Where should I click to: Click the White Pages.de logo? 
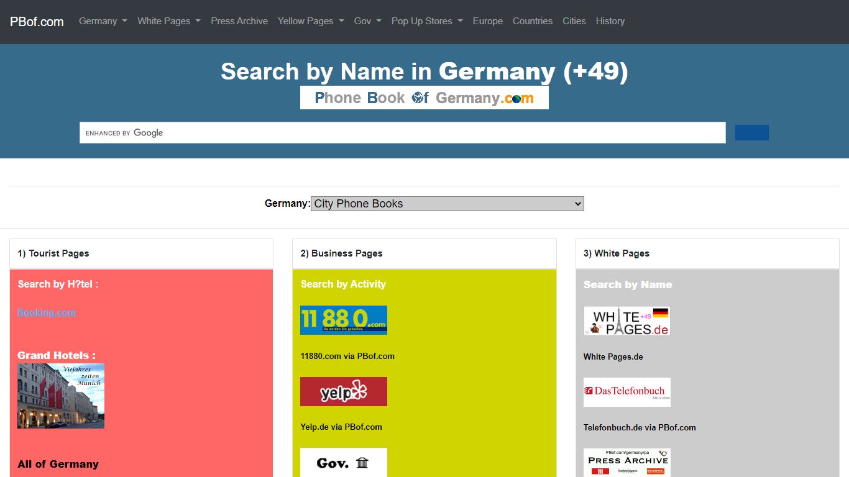pos(627,321)
